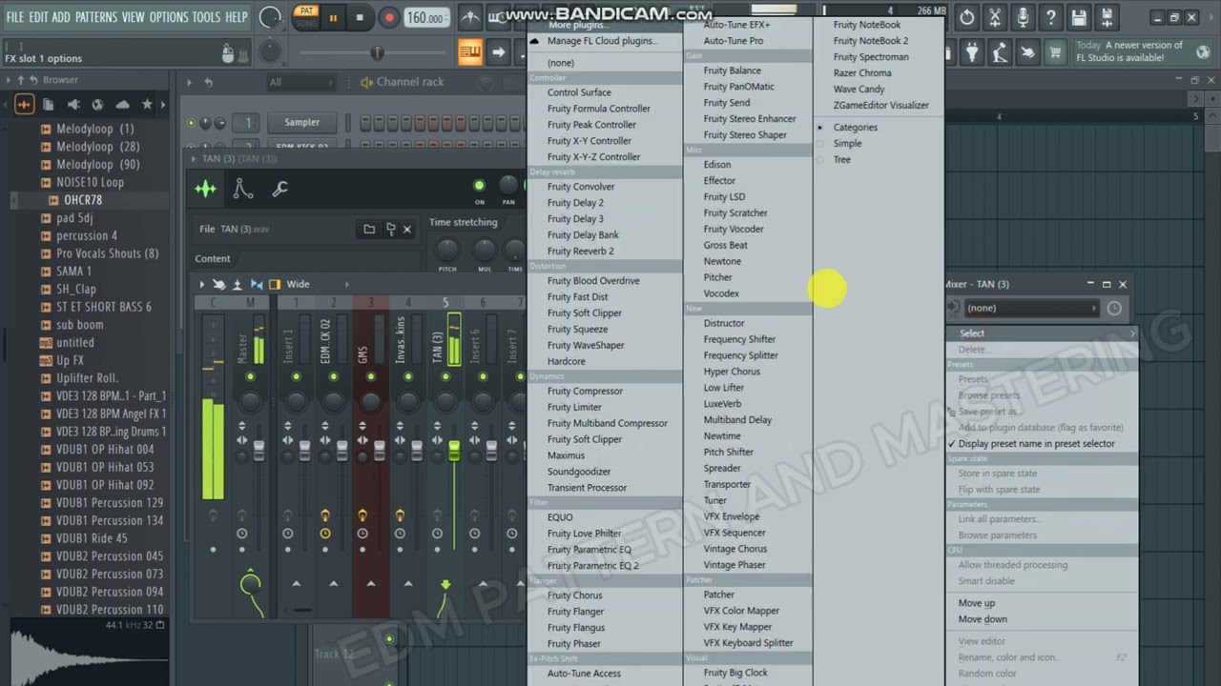Click the render-to-audio floppy waveform icon
Image resolution: width=1221 pixels, height=686 pixels.
(1106, 17)
